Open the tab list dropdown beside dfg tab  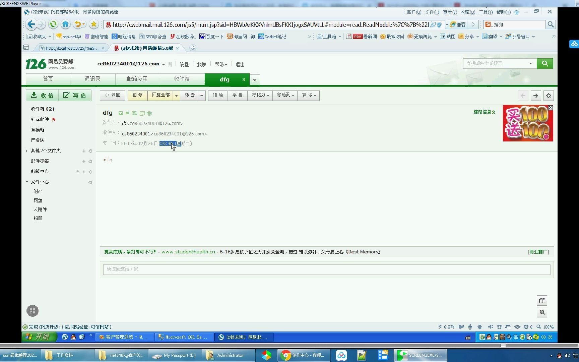(x=255, y=80)
